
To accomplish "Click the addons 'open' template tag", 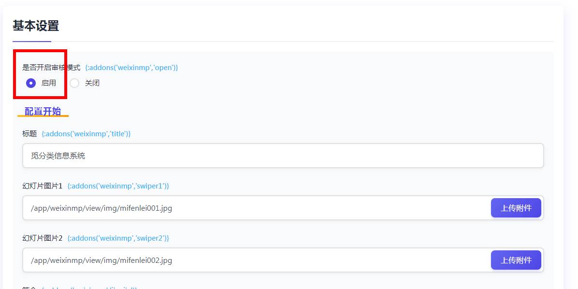I will pos(131,68).
